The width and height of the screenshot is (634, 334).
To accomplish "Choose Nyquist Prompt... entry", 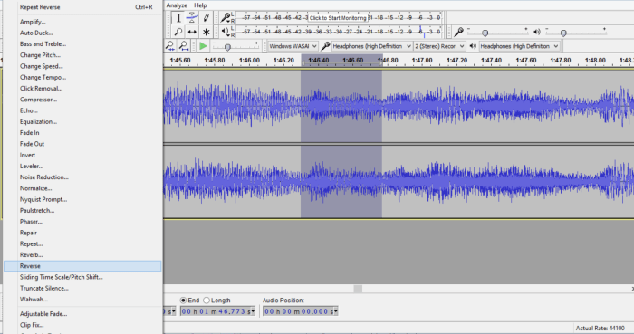I will [82, 199].
